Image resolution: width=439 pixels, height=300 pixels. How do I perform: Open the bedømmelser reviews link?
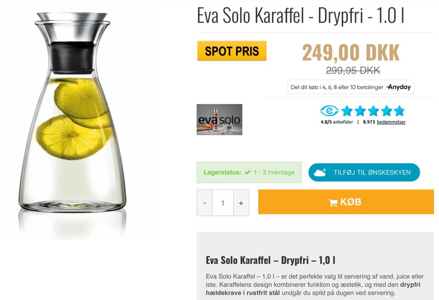[391, 122]
